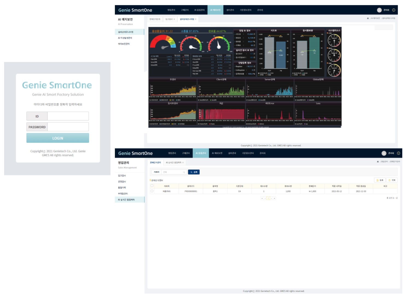Select page 1 in pagination
This screenshot has height=301, width=408.
[x=268, y=198]
